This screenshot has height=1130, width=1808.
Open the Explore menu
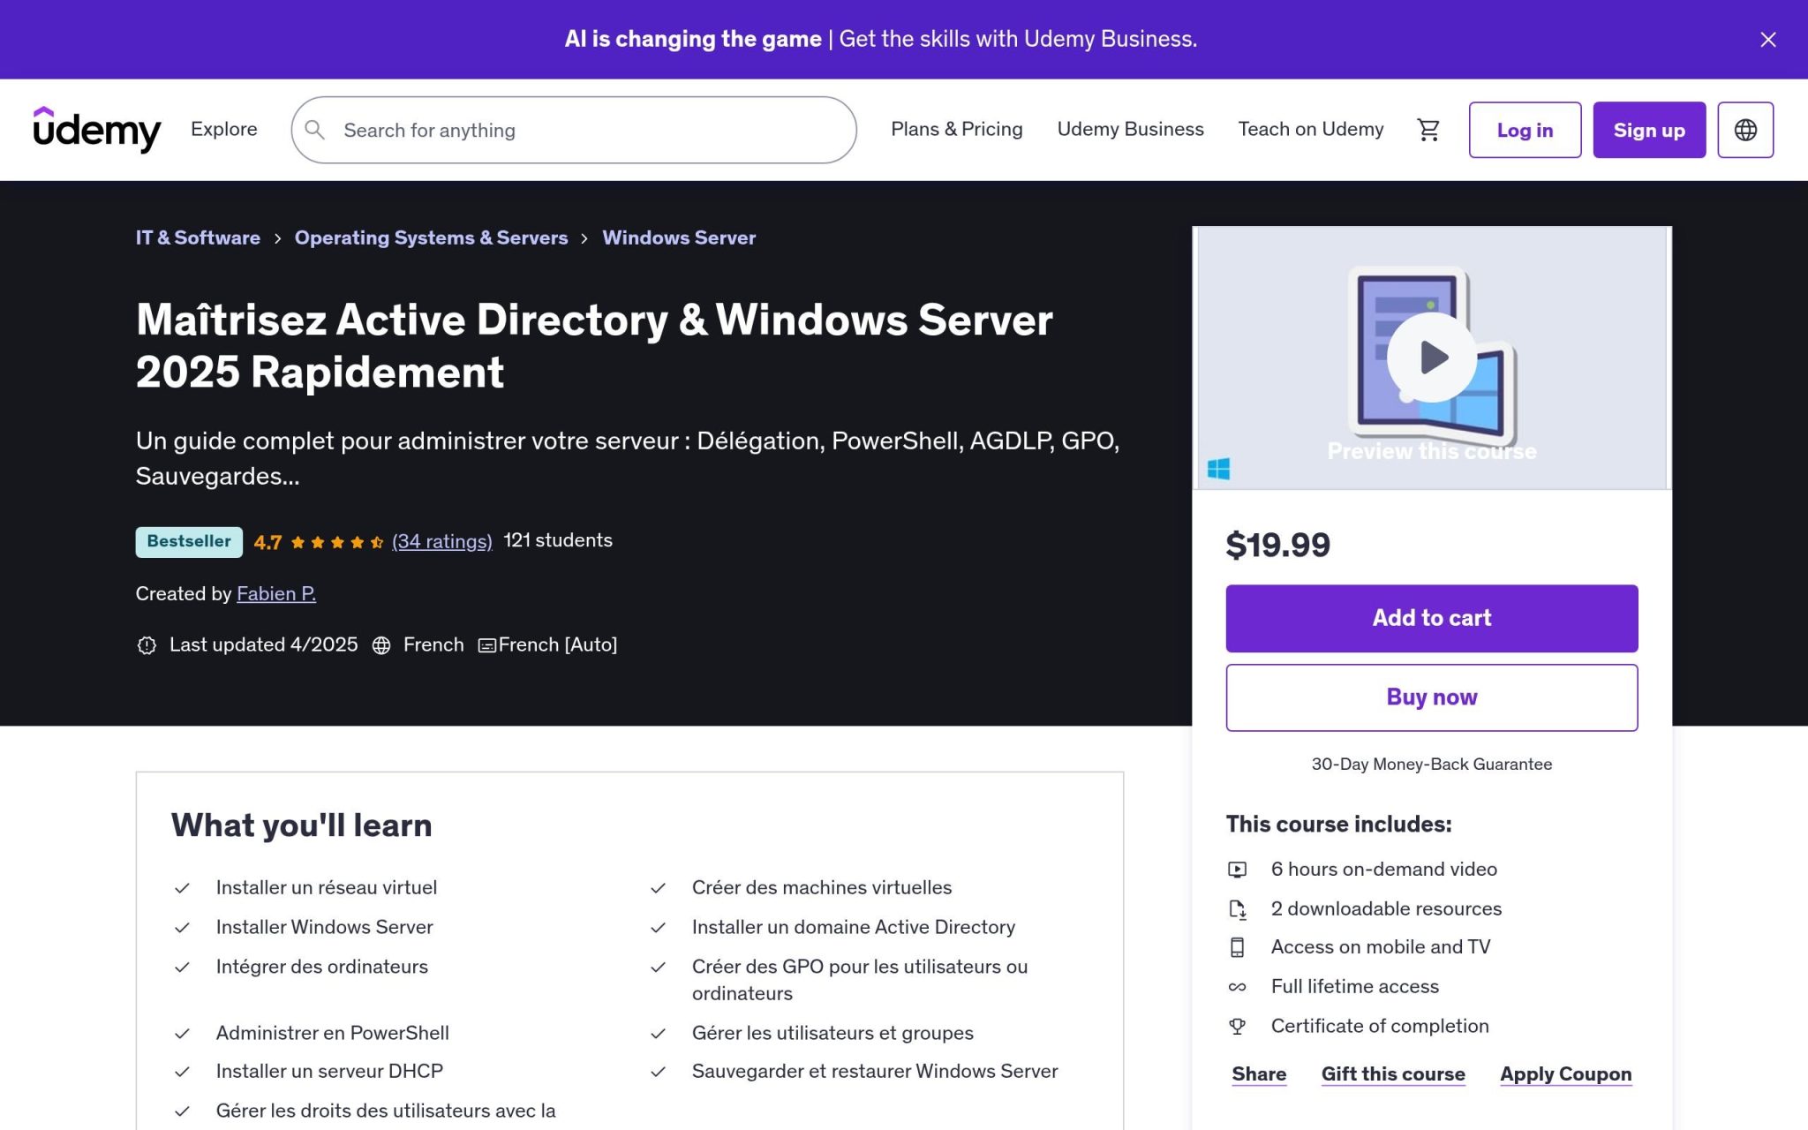pos(224,129)
